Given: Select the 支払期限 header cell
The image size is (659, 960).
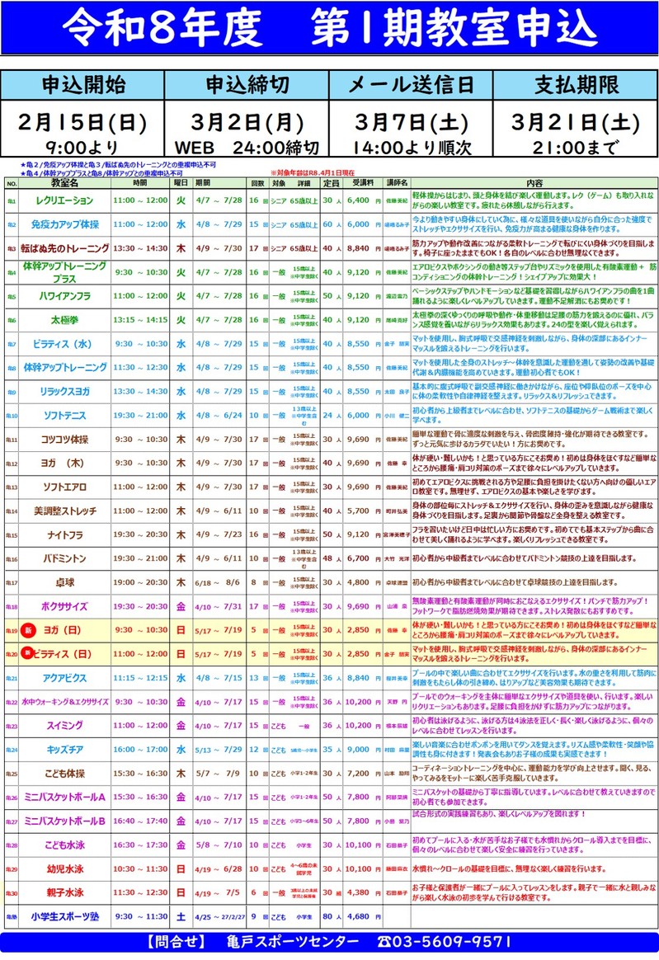Looking at the screenshot, I should pos(575,86).
